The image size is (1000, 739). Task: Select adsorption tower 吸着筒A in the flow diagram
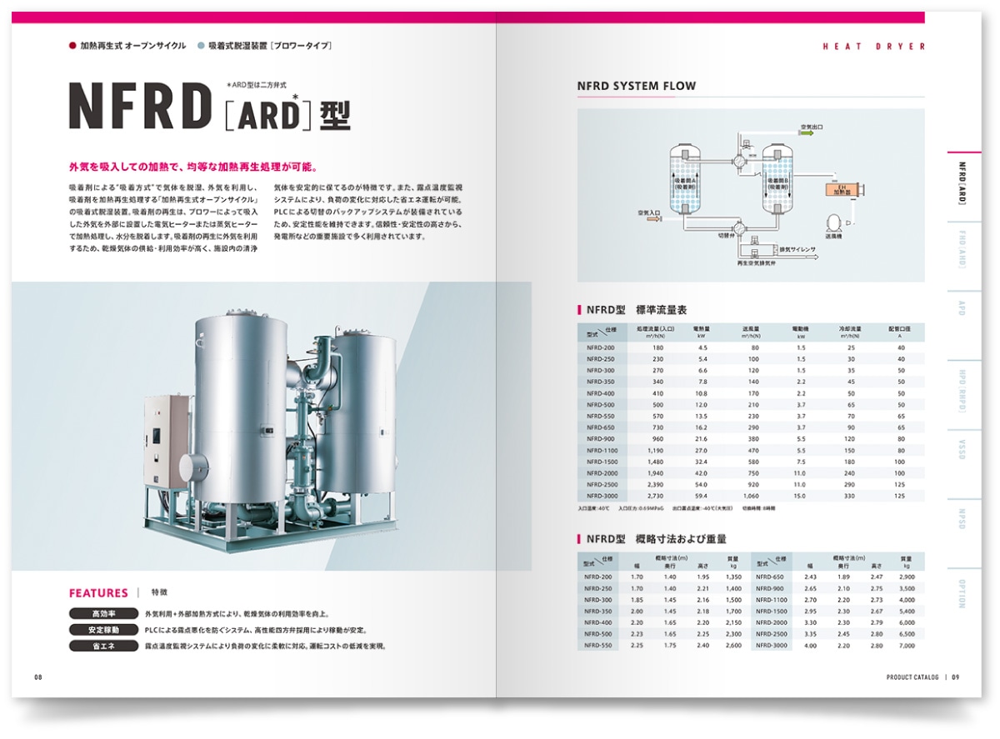687,181
